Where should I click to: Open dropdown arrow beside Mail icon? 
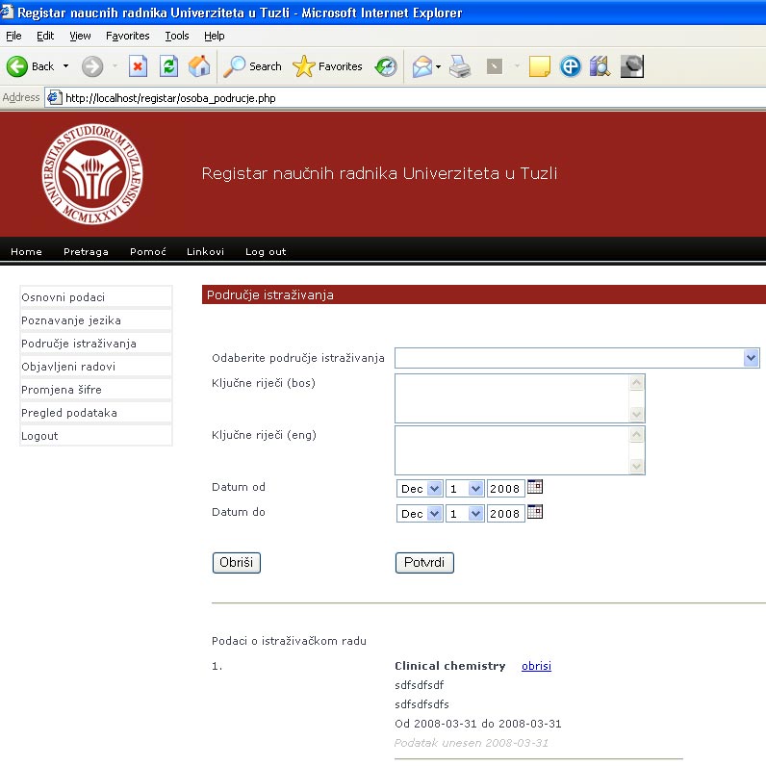click(x=438, y=67)
